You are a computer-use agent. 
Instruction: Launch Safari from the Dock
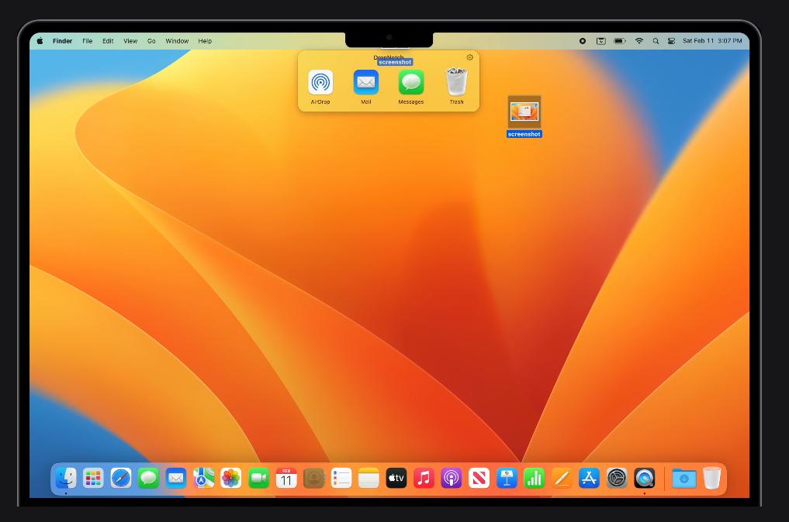coord(121,479)
